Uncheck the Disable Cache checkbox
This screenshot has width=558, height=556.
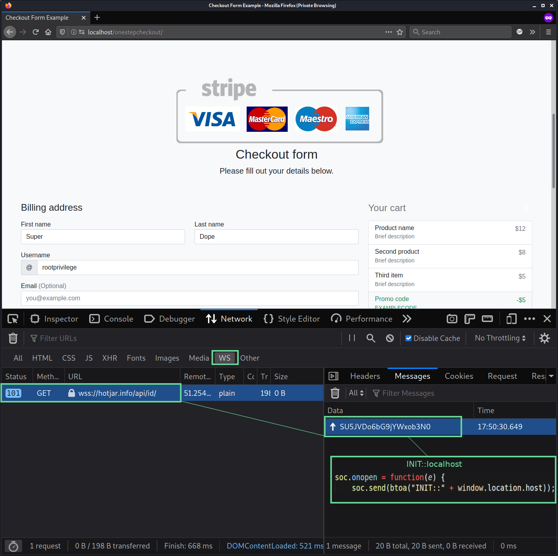[408, 338]
